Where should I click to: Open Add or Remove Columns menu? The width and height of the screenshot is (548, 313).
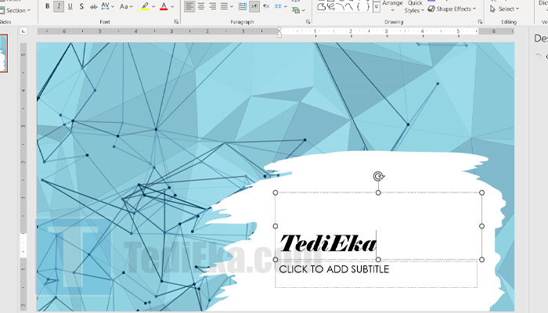pyautogui.click(x=280, y=6)
